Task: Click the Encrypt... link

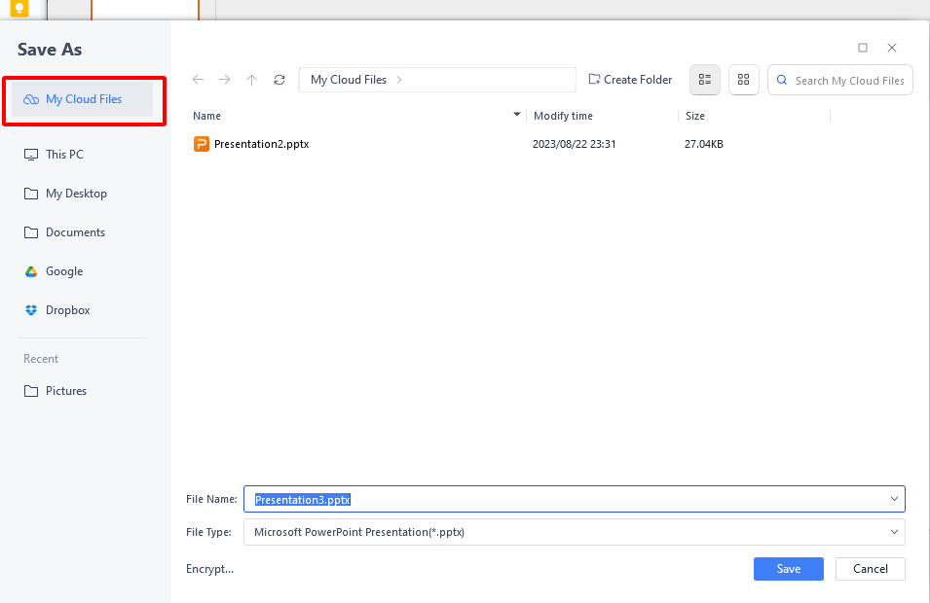Action: [209, 569]
